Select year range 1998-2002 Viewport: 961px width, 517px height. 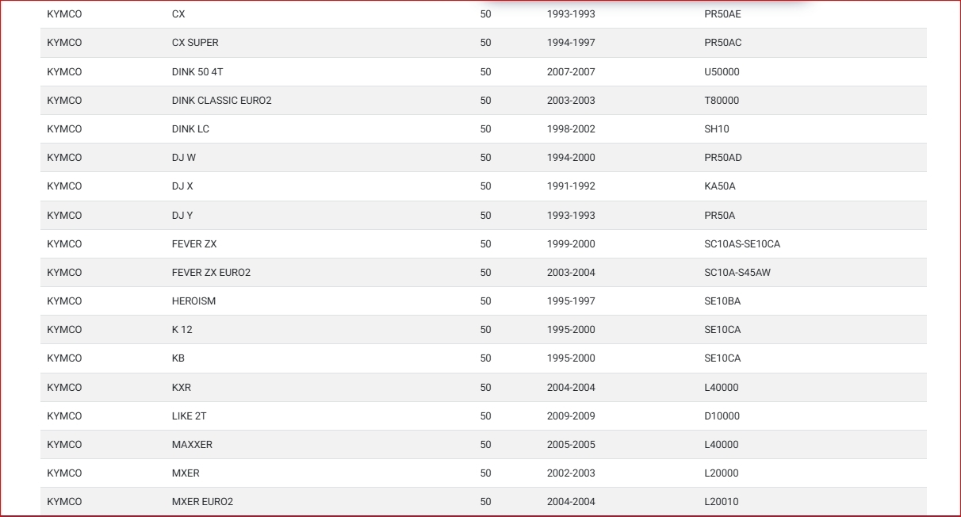pyautogui.click(x=571, y=129)
